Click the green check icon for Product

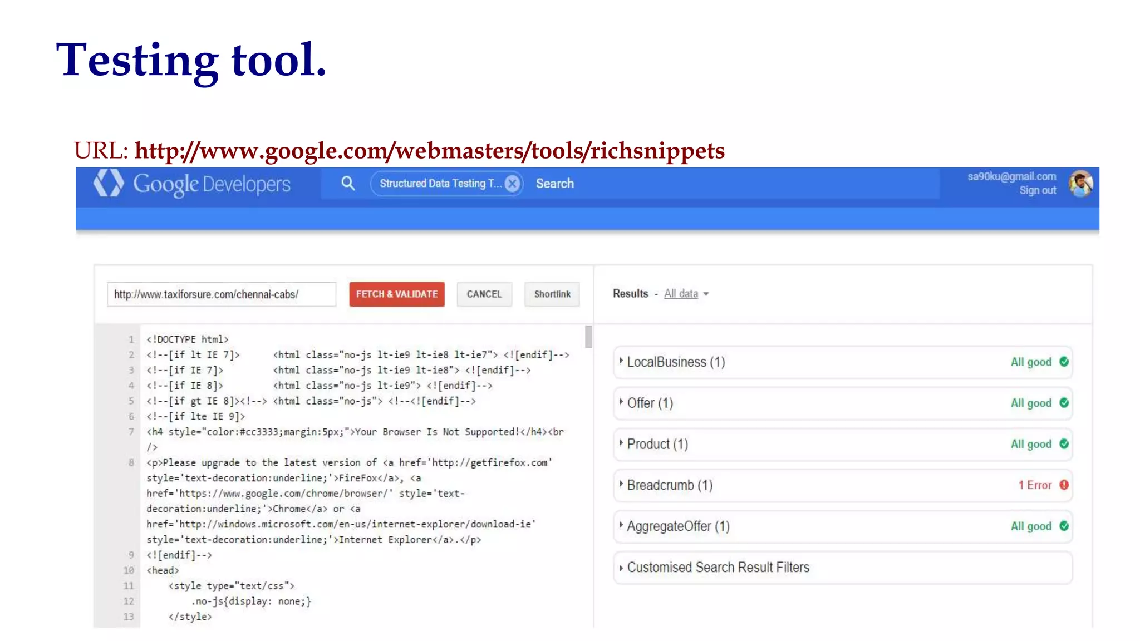tap(1064, 444)
